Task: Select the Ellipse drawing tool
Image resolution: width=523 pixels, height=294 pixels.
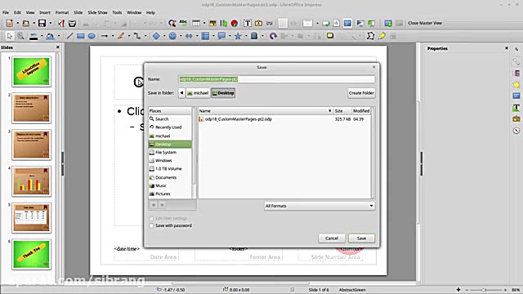Action: 92,36
